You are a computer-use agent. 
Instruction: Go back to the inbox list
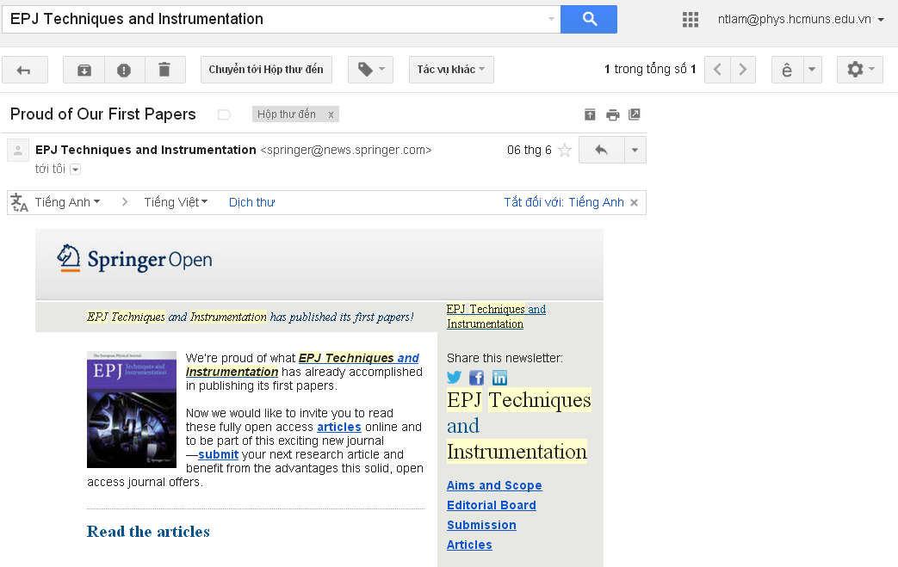coord(25,70)
